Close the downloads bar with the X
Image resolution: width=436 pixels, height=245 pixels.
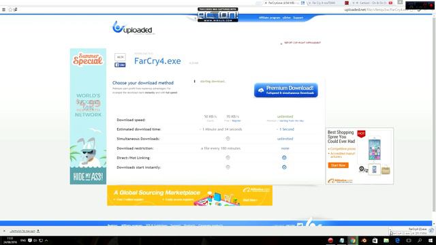tap(4, 231)
